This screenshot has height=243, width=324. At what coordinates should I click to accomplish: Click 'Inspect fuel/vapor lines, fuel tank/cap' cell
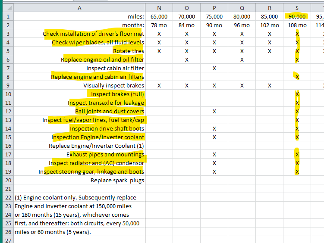pyautogui.click(x=79, y=120)
